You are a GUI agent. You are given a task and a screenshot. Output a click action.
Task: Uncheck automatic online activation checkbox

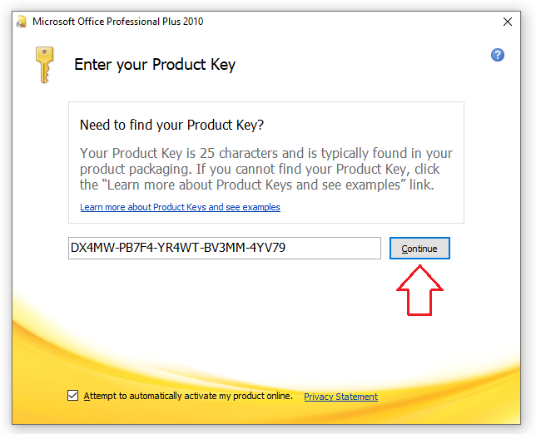pyautogui.click(x=72, y=396)
